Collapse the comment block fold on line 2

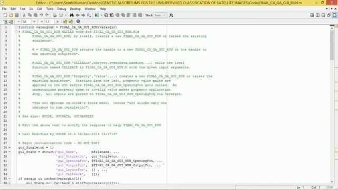[16, 32]
